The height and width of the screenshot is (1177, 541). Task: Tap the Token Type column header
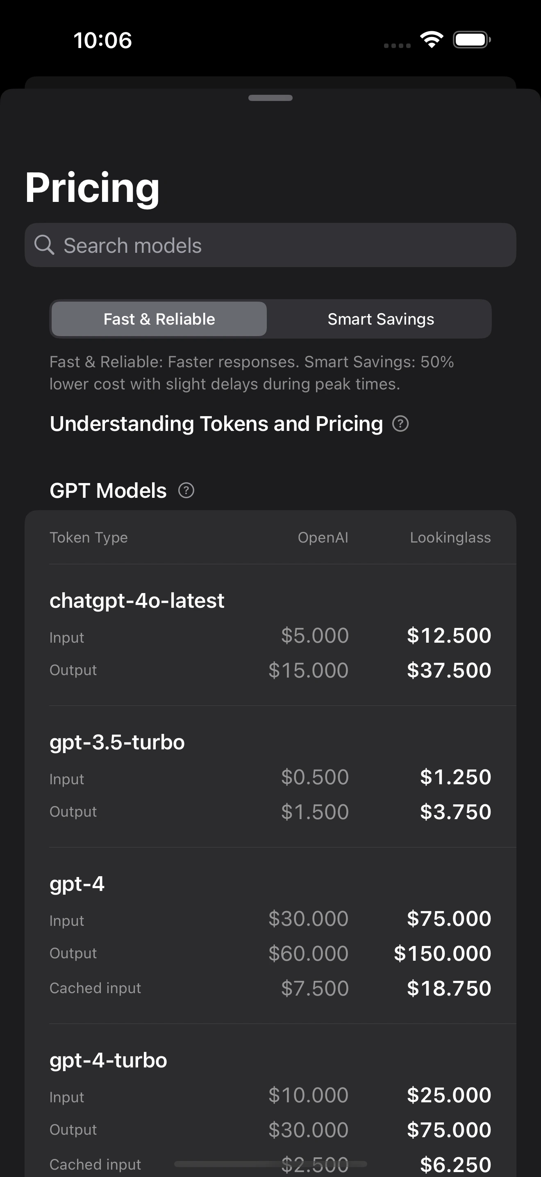coord(89,537)
